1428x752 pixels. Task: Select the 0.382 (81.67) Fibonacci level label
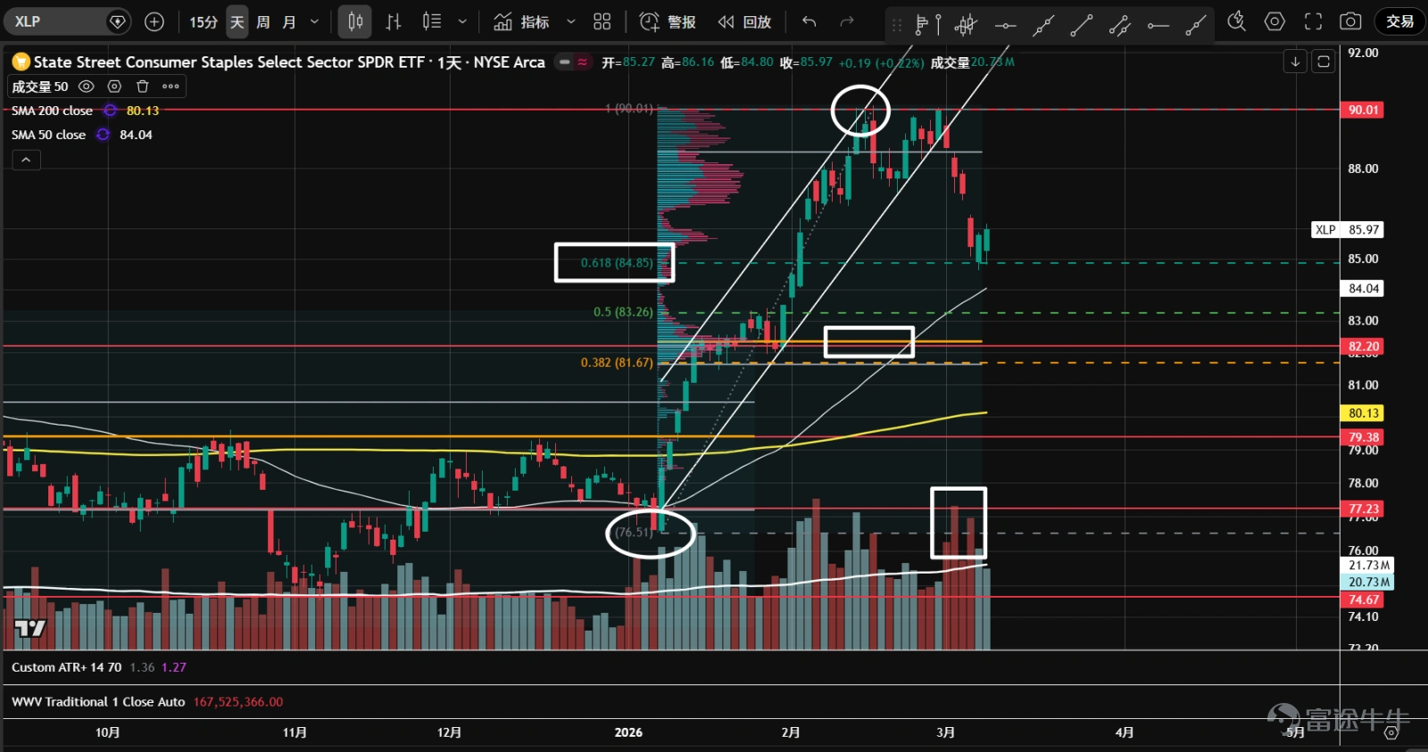click(617, 362)
